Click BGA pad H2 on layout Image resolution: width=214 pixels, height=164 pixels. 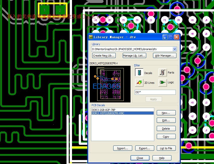[x=192, y=116]
